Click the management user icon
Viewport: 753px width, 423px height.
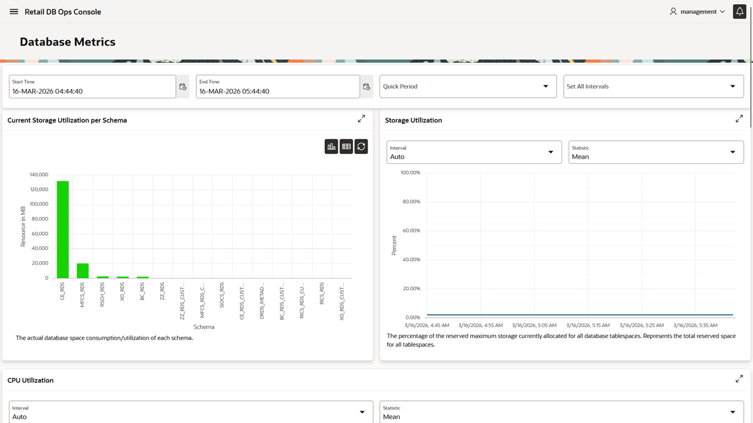tap(673, 12)
